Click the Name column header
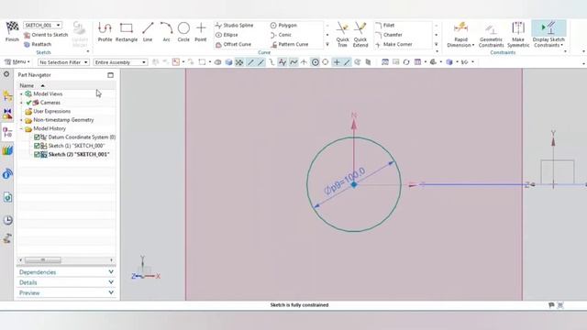Viewport: 587px width, 330px height. 27,85
